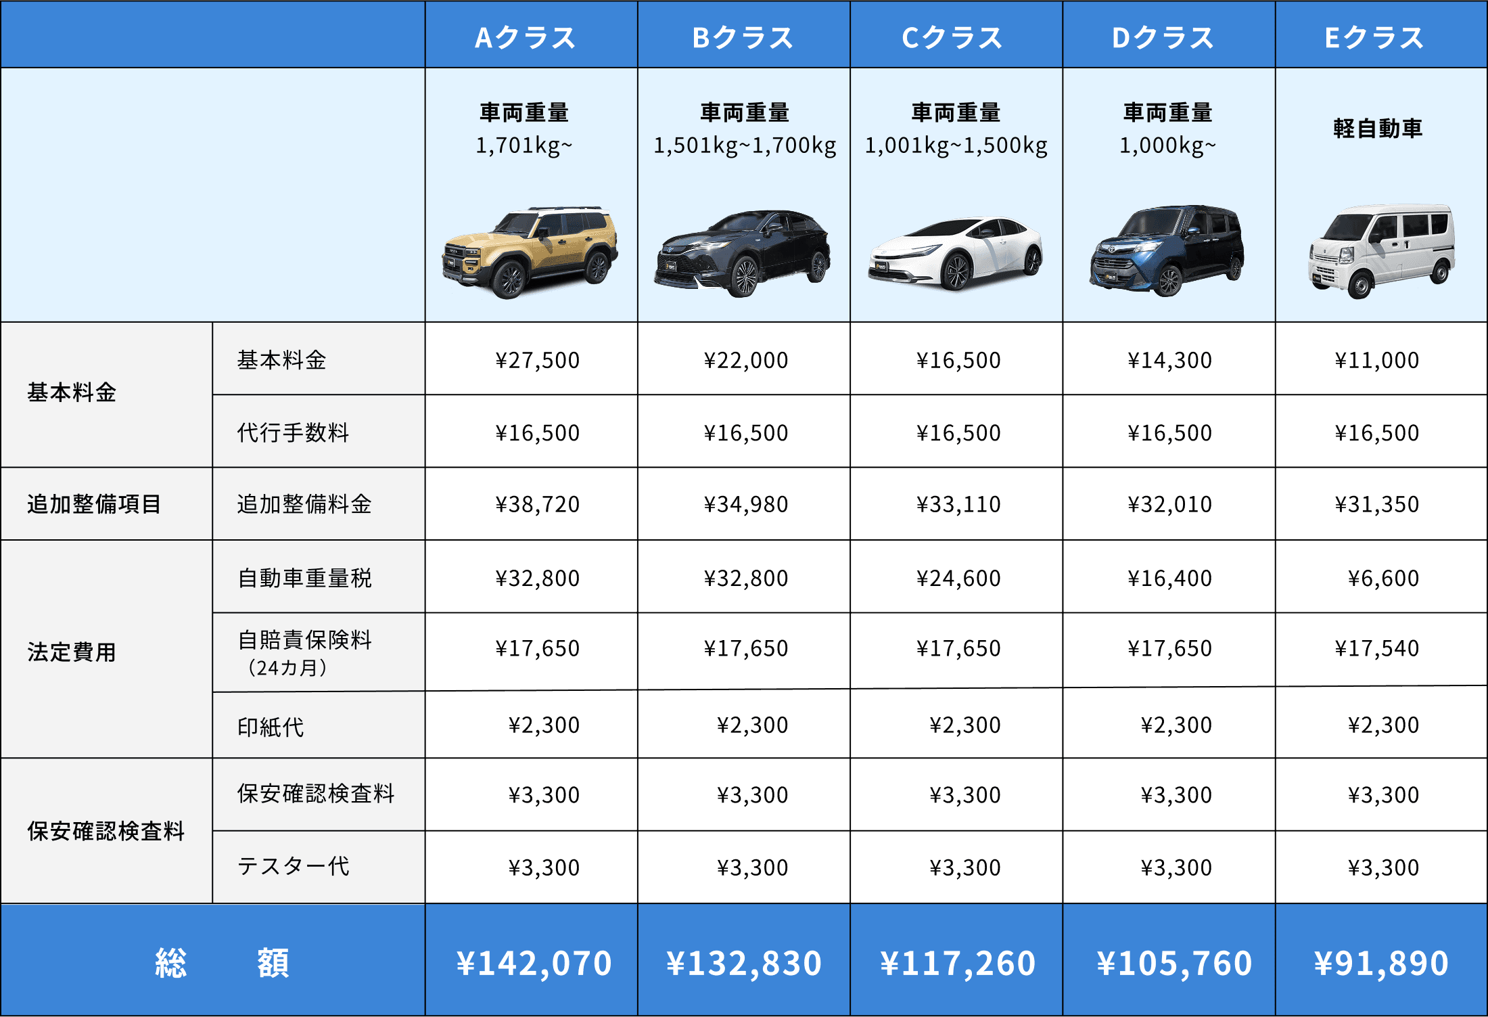Image resolution: width=1488 pixels, height=1017 pixels.
Task: Click the ¥14,300 basic fee cell
Action: 1169,360
